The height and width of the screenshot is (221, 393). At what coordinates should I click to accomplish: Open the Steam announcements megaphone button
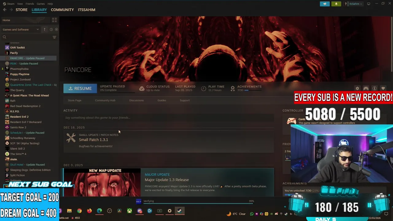[x=325, y=4]
